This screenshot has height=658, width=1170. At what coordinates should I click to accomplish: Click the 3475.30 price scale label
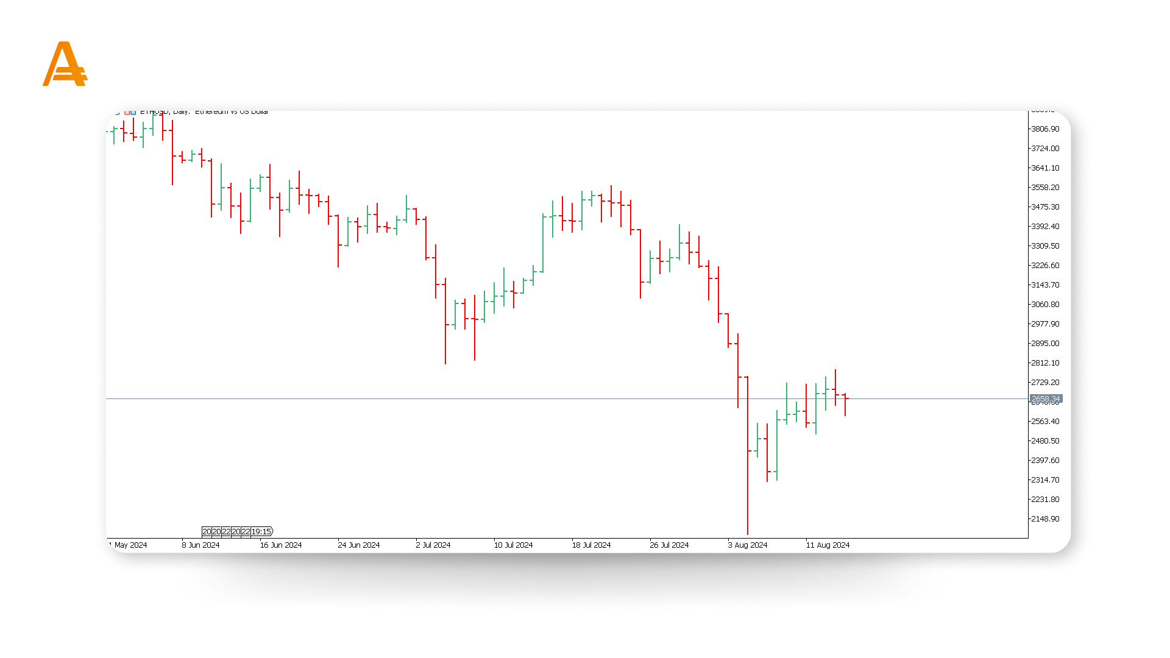(1044, 207)
